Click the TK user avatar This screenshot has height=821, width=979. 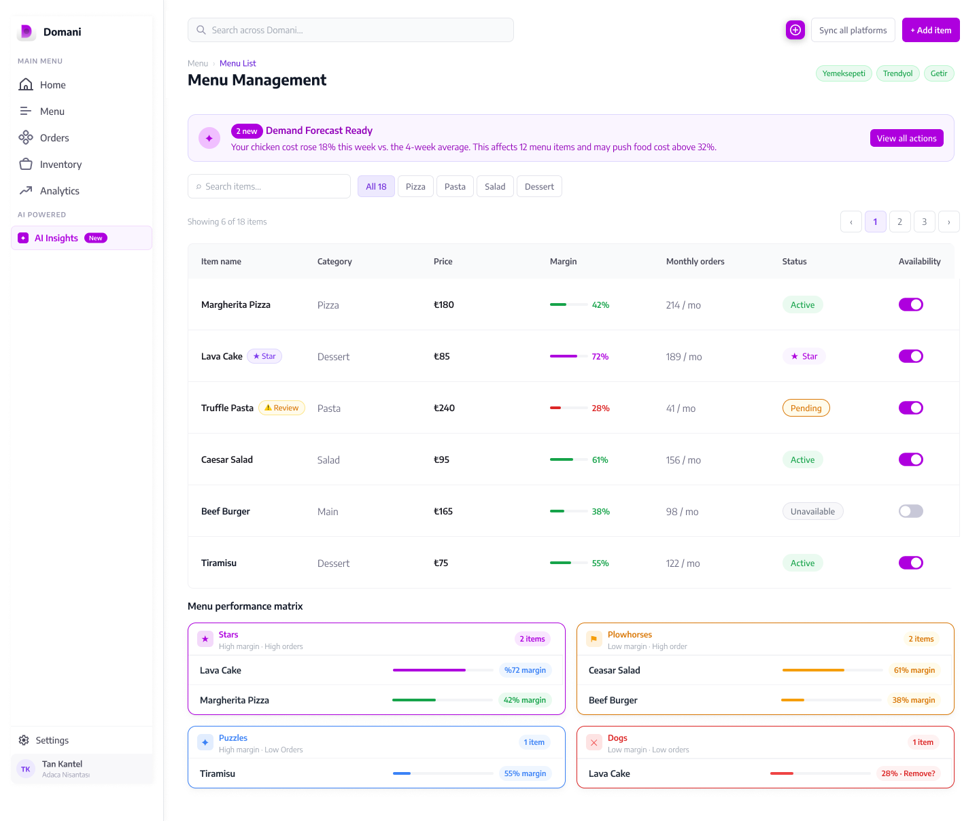(x=26, y=769)
